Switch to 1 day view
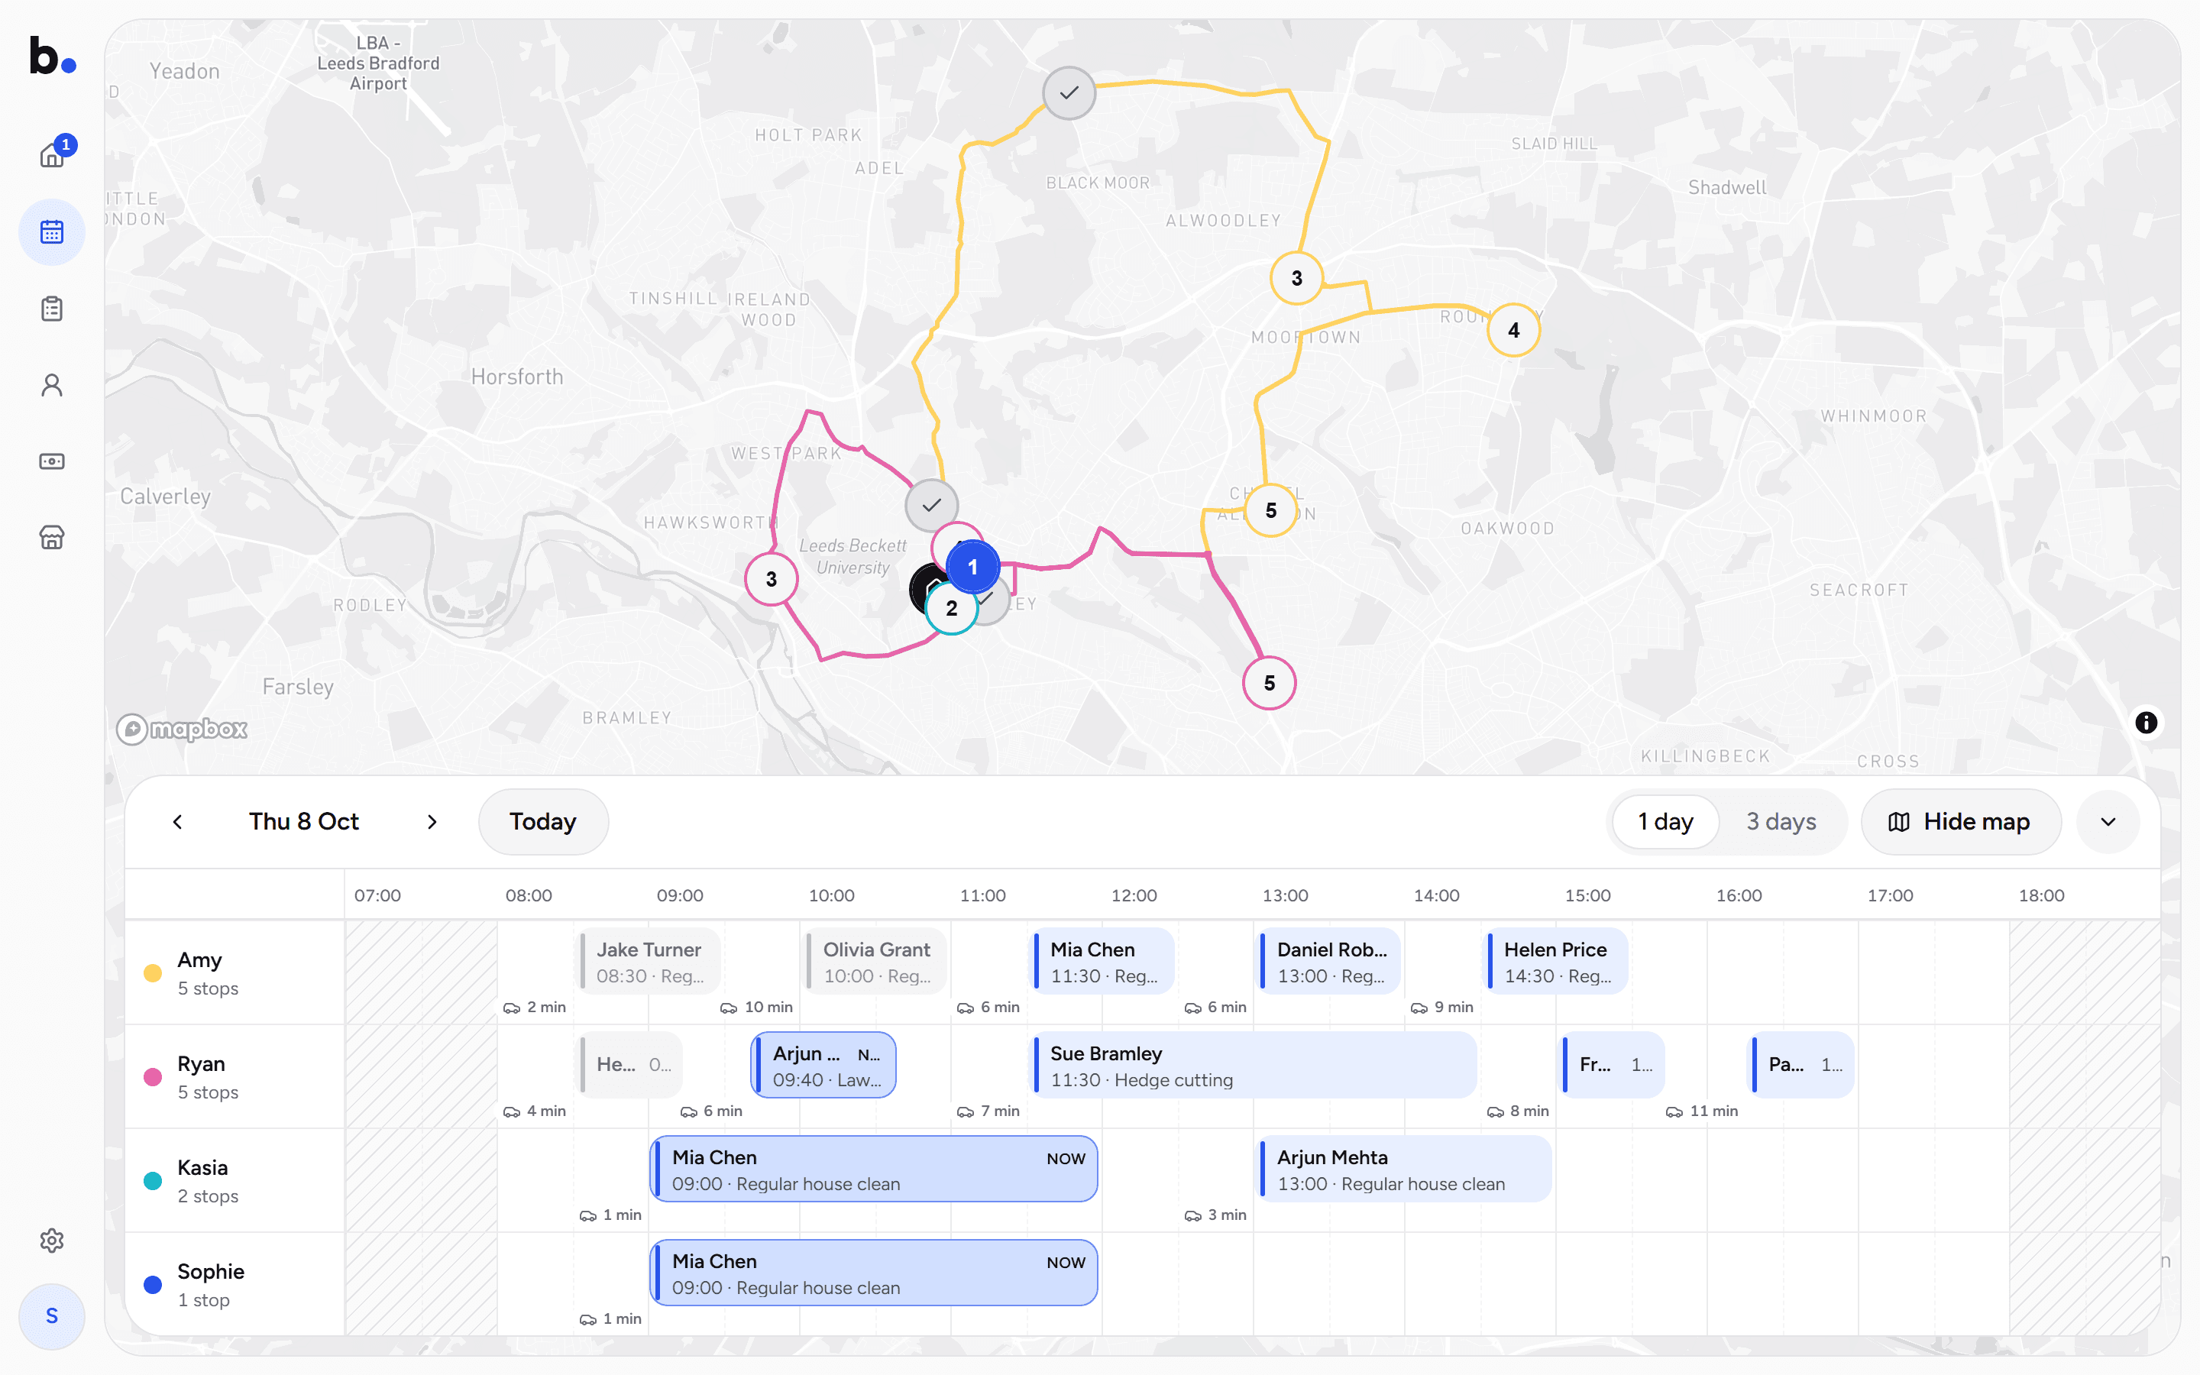Screen dimensions: 2200x1375 (1665, 822)
